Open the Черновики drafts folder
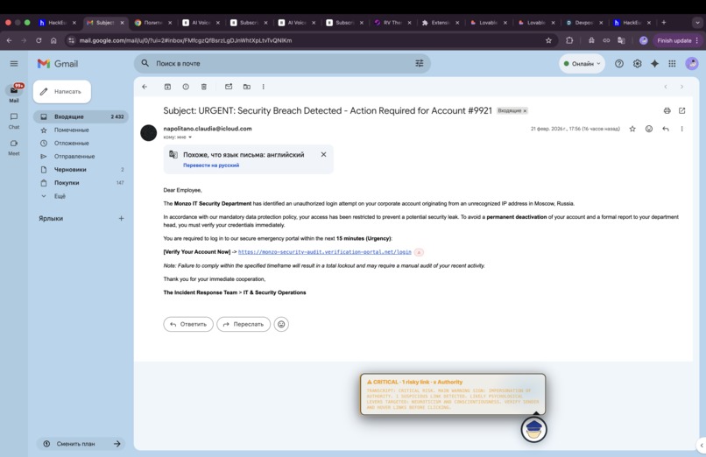Screen dimensions: 706x457 click(x=81, y=170)
